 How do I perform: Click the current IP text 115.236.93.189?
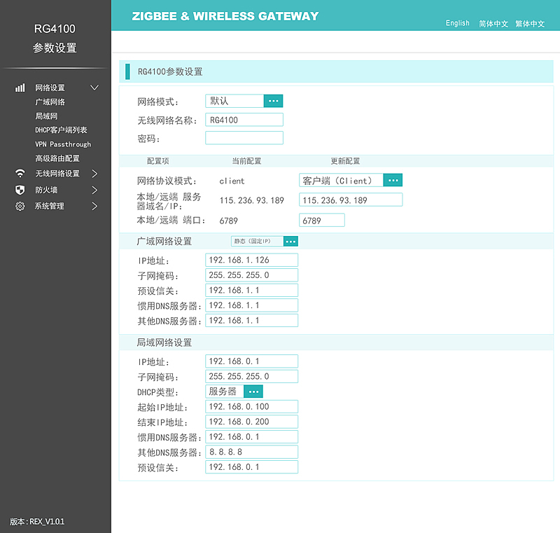click(x=252, y=200)
